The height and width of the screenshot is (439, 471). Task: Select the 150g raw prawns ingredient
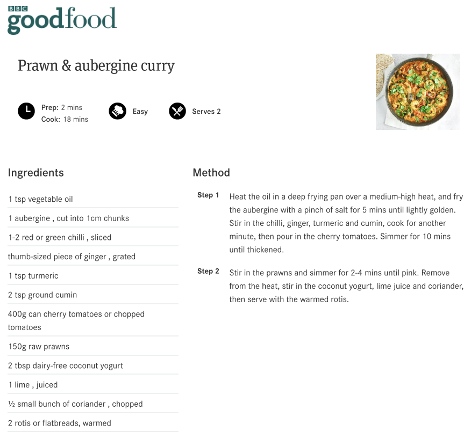[x=39, y=347]
